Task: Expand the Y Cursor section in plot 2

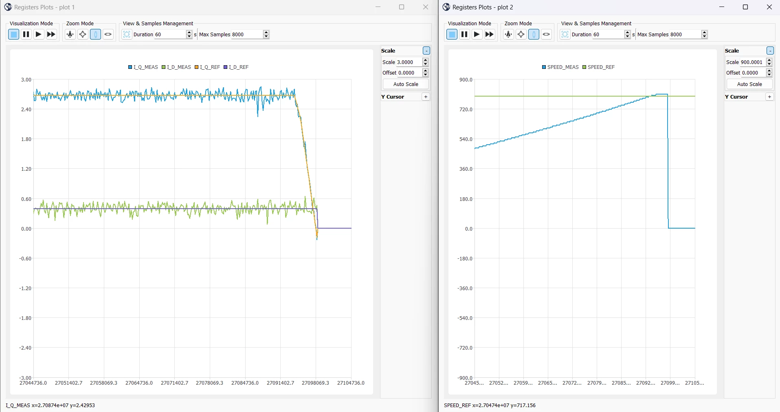Action: (x=769, y=97)
